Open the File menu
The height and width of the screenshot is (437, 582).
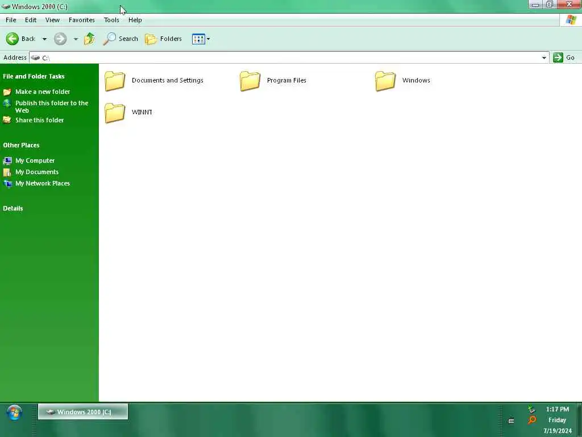[11, 20]
